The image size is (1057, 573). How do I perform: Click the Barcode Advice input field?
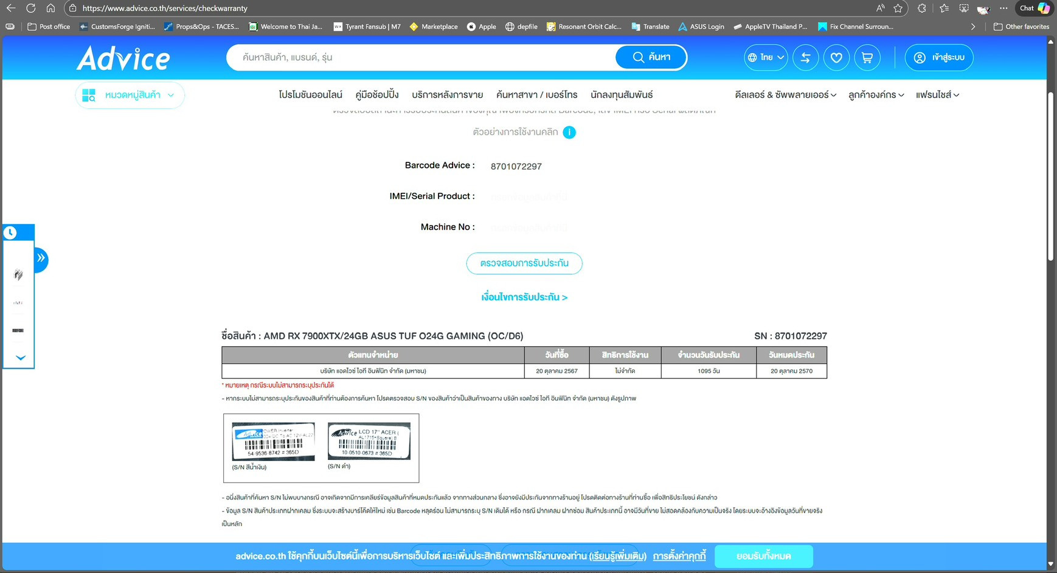547,166
